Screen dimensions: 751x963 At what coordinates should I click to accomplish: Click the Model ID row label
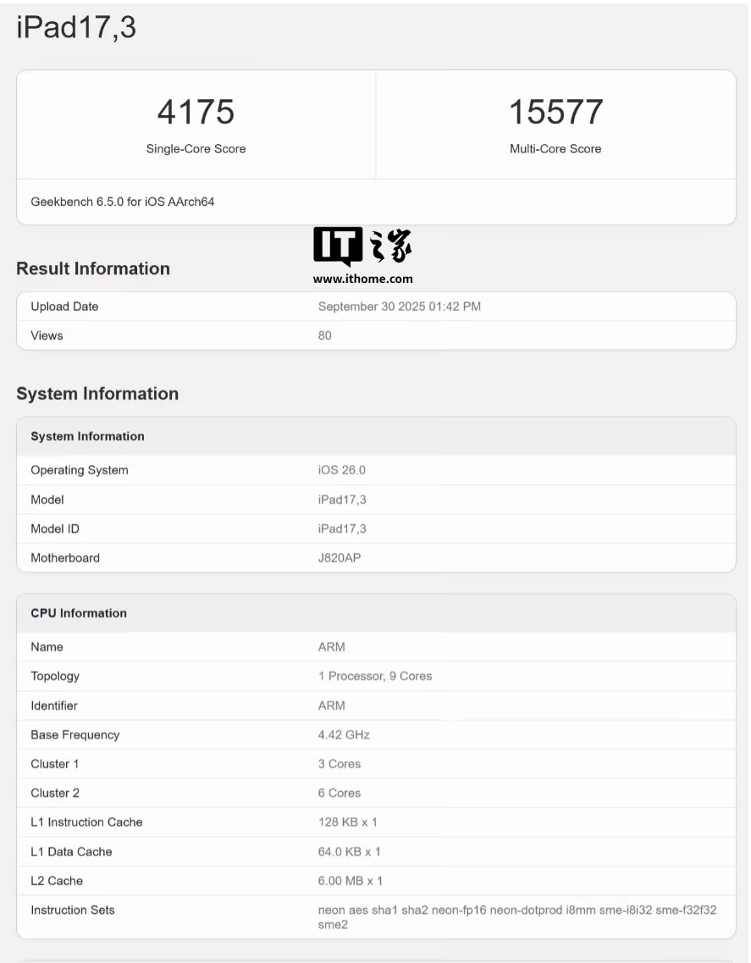pyautogui.click(x=55, y=529)
